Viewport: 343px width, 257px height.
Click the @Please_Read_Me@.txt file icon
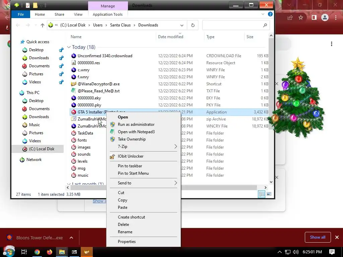(x=74, y=91)
